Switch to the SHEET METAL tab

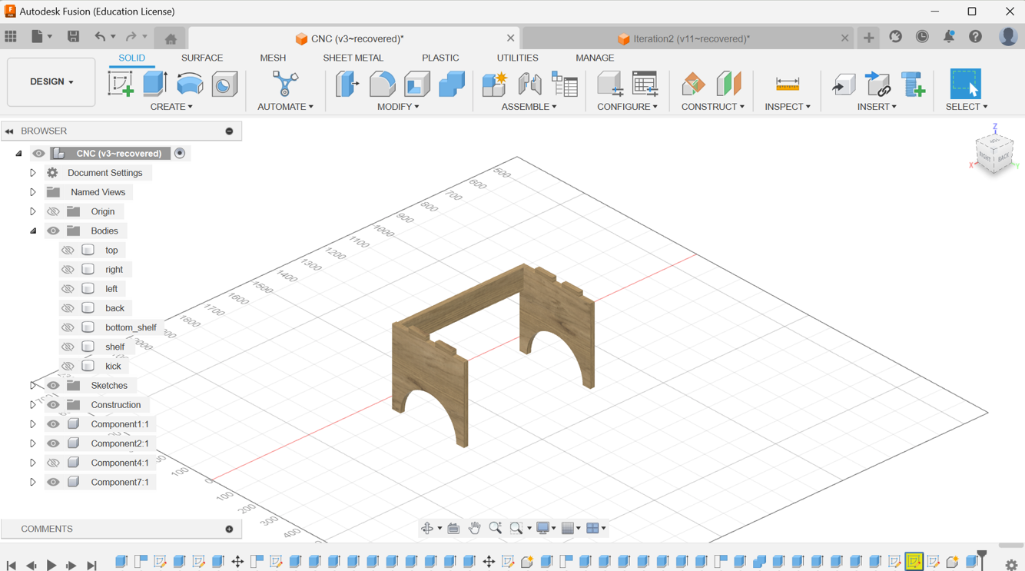[353, 58]
